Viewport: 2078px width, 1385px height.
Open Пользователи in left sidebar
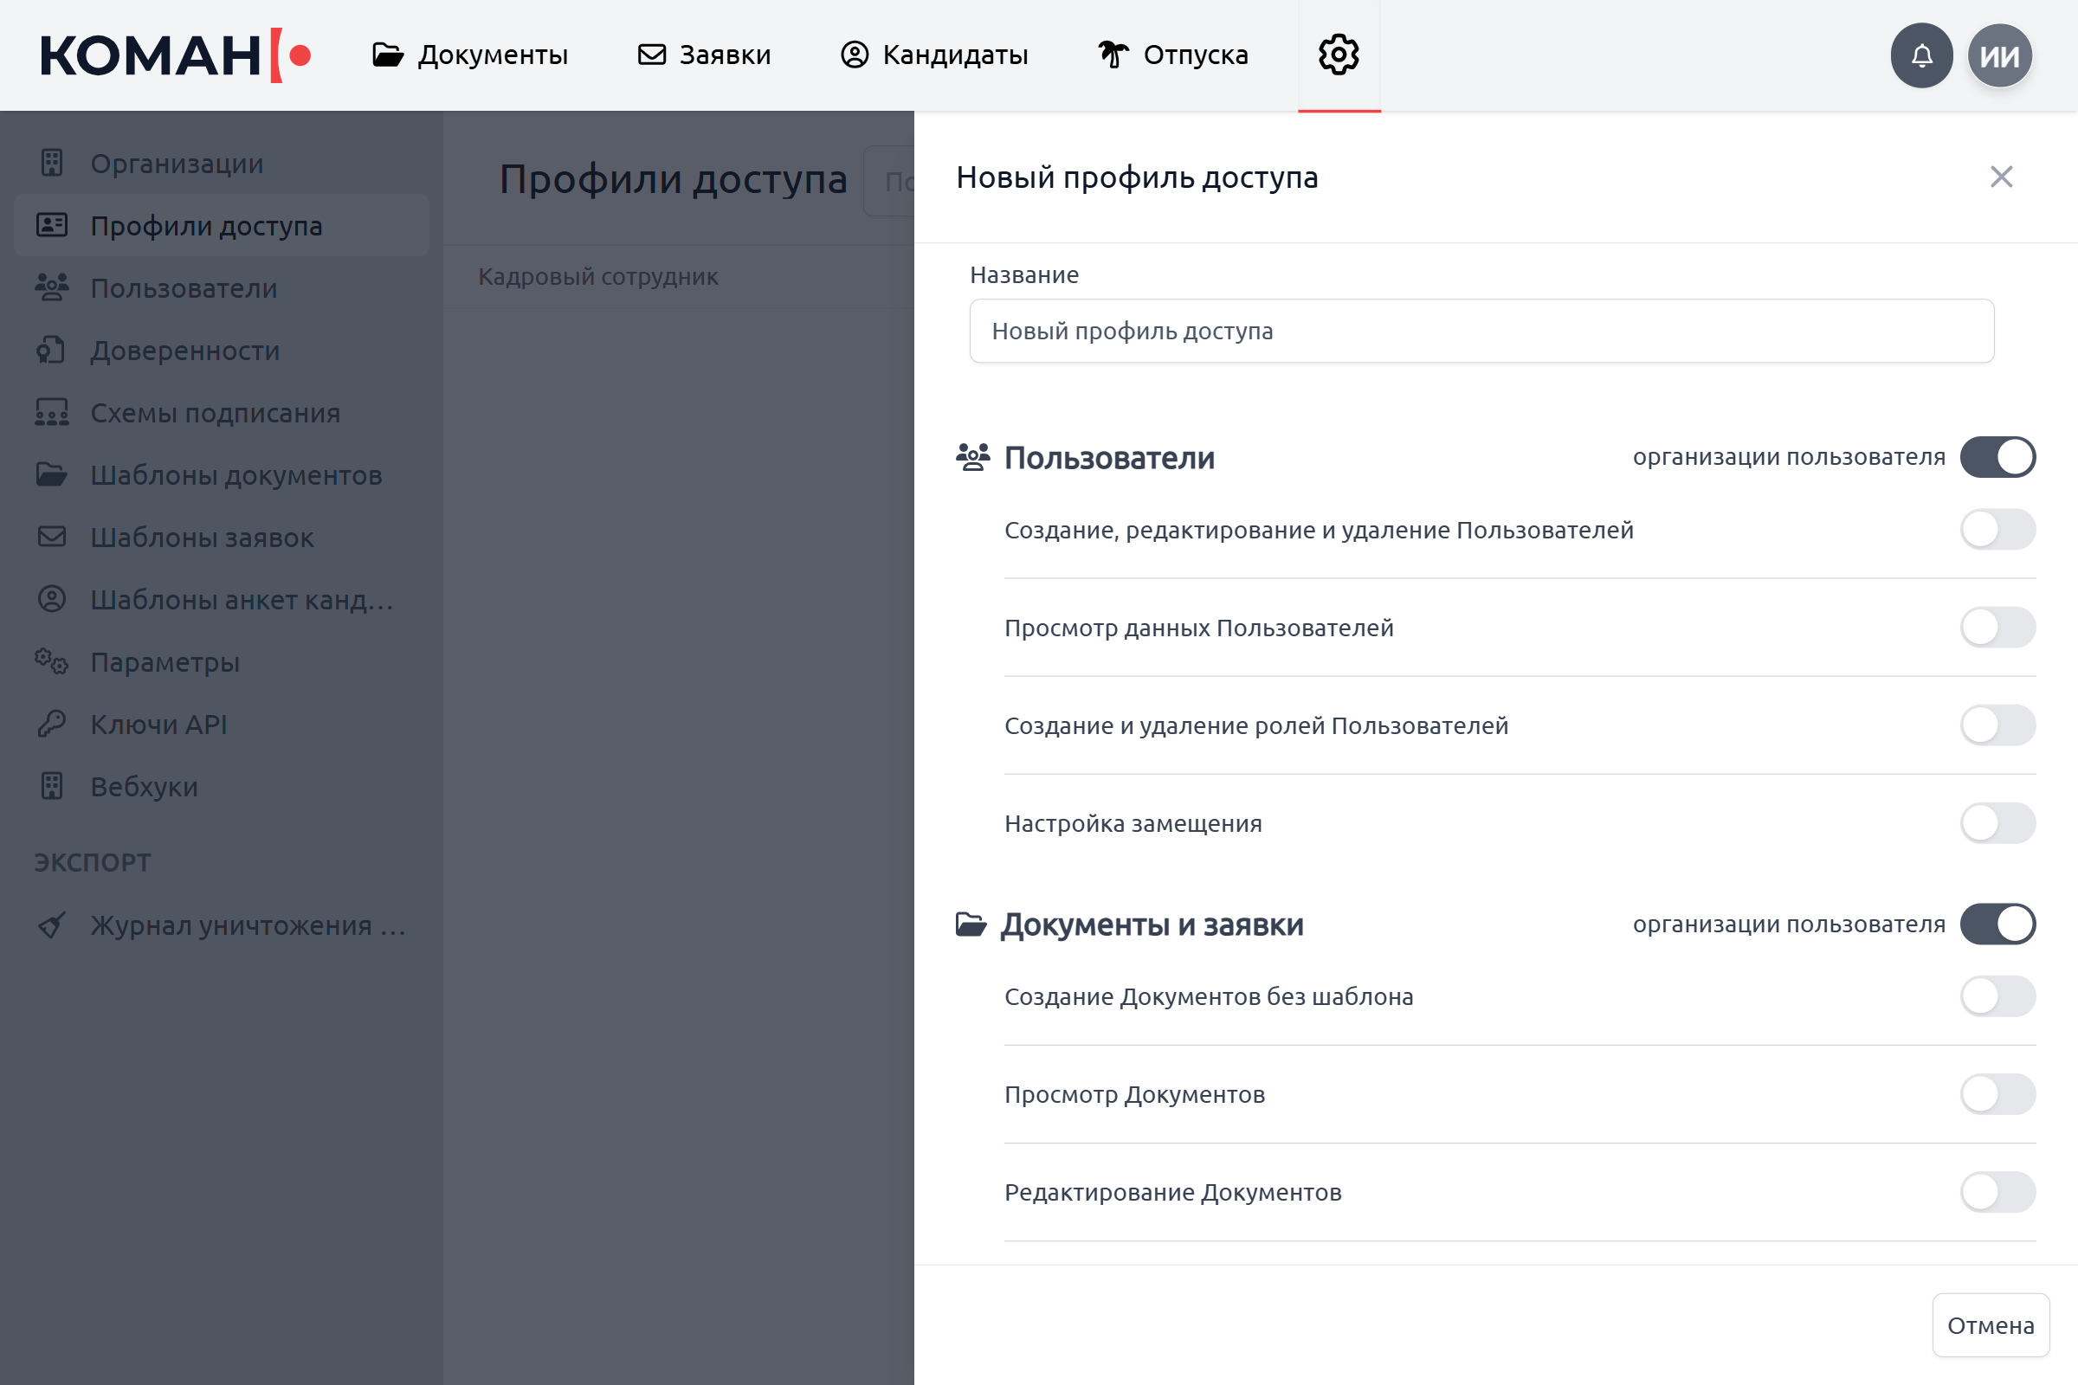[x=184, y=288]
